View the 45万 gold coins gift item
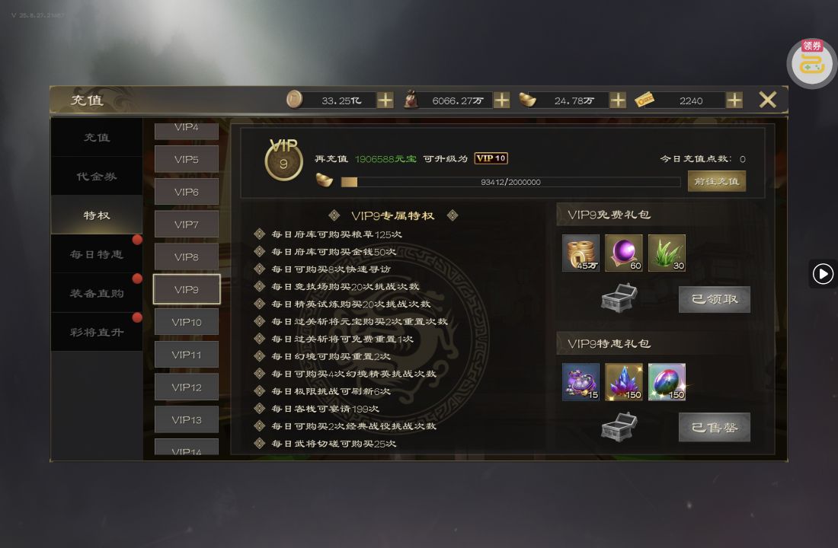838x548 pixels. 581,253
